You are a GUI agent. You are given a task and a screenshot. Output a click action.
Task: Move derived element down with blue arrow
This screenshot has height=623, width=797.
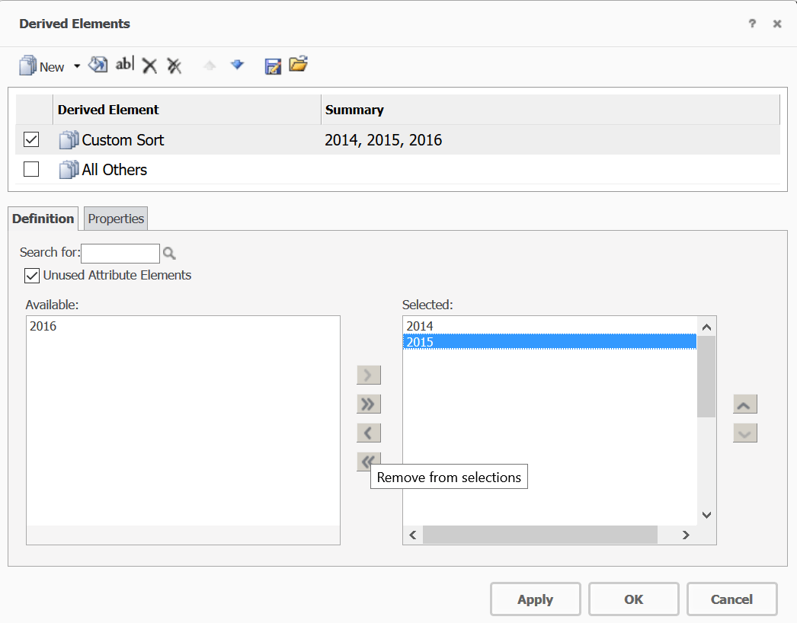tap(237, 65)
